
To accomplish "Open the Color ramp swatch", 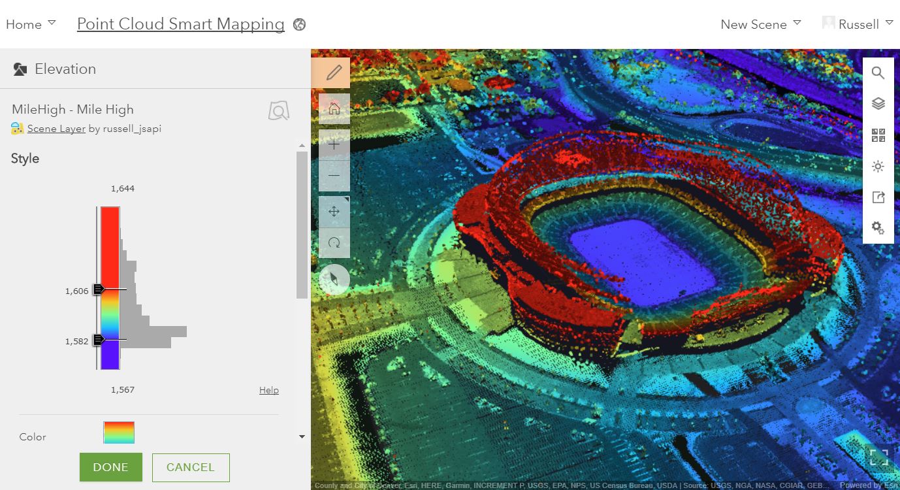I will point(119,433).
